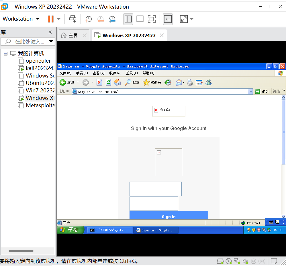Image resolution: width=286 pixels, height=266 pixels.
Task: Print the page from IE toolbar
Action: point(190,82)
